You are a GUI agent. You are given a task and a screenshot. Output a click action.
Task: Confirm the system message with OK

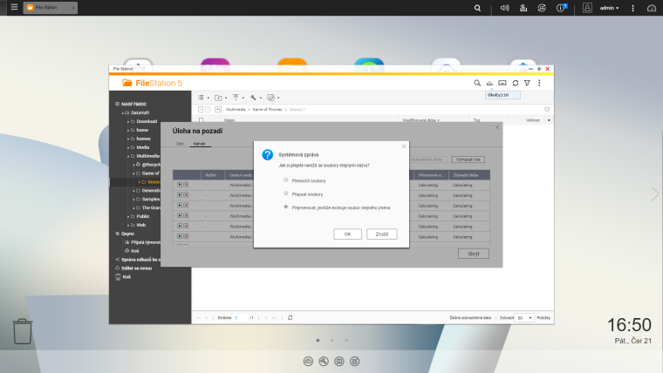[x=347, y=234]
